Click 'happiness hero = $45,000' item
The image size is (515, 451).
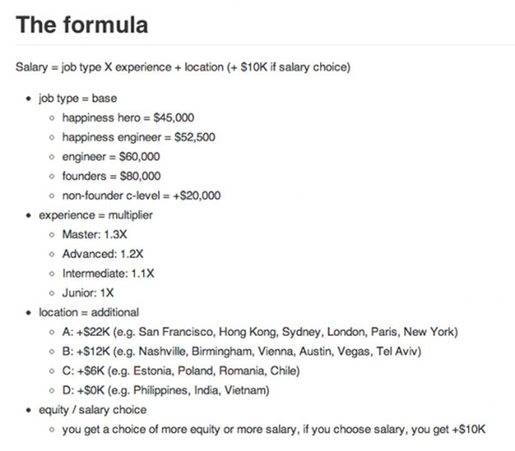pos(128,118)
